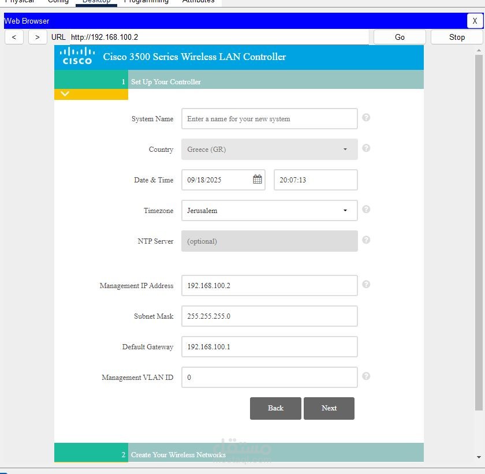This screenshot has height=474, width=485.
Task: Click the Cisco 3500 Series Wireless LAN Controller title
Action: 194,57
